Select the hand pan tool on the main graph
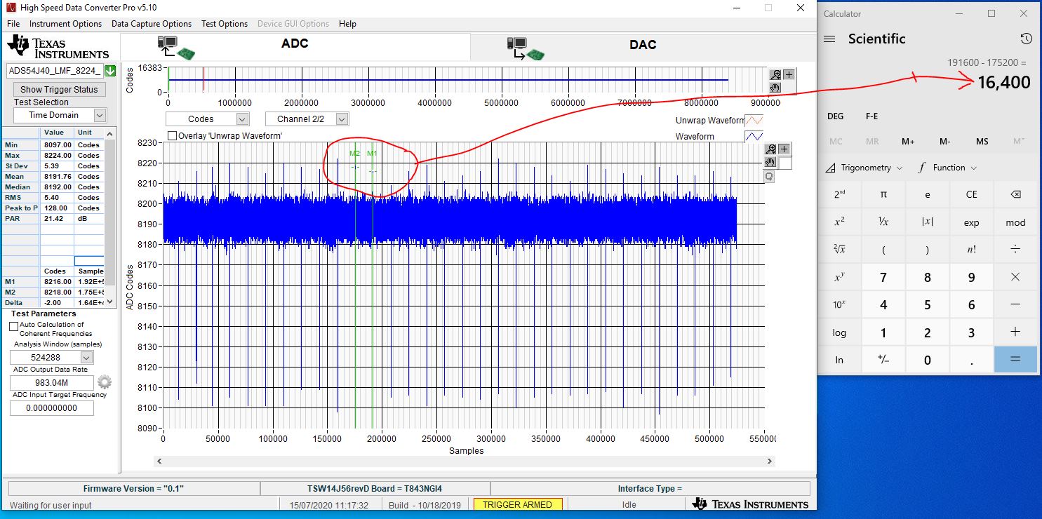 tap(770, 163)
